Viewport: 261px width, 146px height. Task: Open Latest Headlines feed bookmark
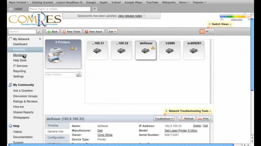click(69, 2)
